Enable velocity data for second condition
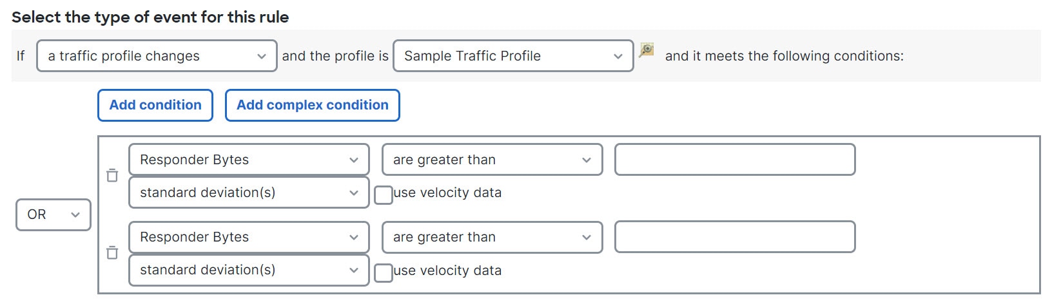 click(x=384, y=272)
